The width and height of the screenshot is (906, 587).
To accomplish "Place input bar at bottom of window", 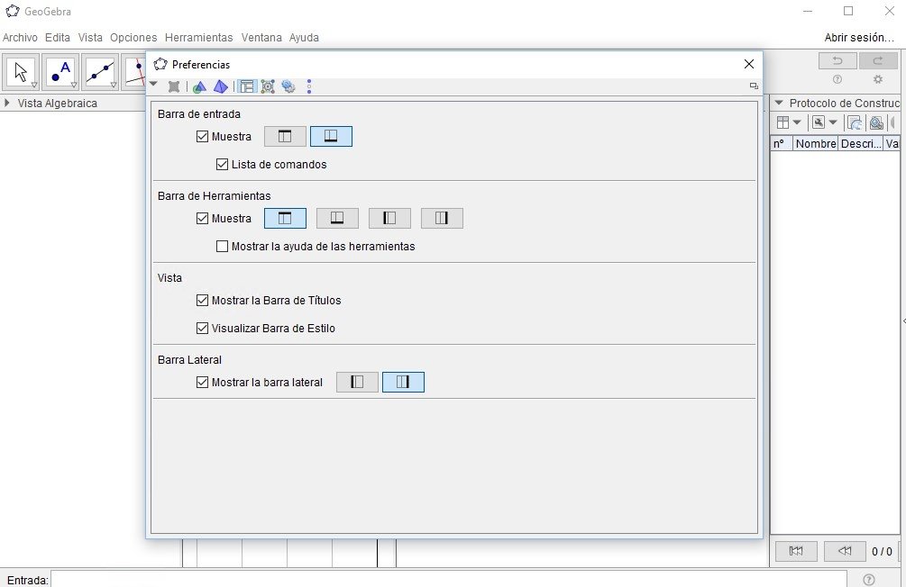I will coord(331,137).
